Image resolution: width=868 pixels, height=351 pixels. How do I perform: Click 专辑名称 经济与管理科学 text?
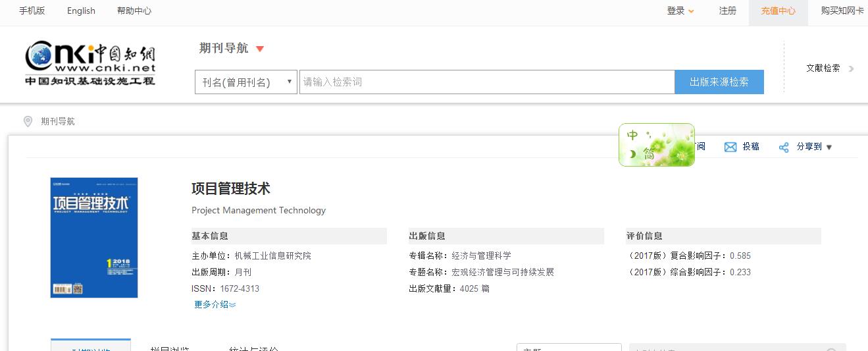pos(460,256)
